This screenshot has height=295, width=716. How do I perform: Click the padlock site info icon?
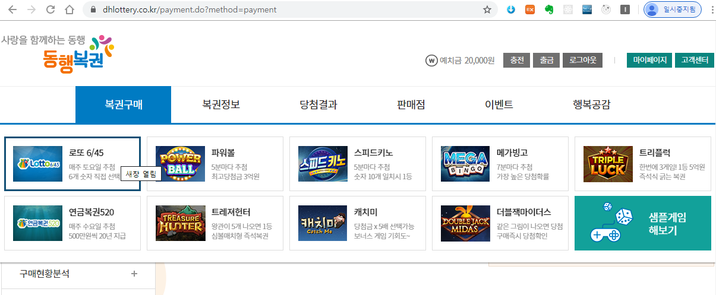coord(93,10)
